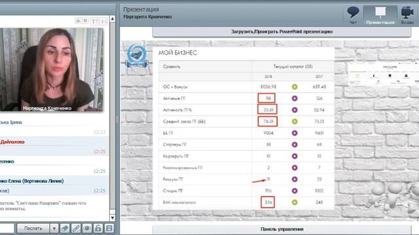This screenshot has height=235, width=419.
Task: Click the purple circle in Стартеры ГГ row
Action: [295, 144]
